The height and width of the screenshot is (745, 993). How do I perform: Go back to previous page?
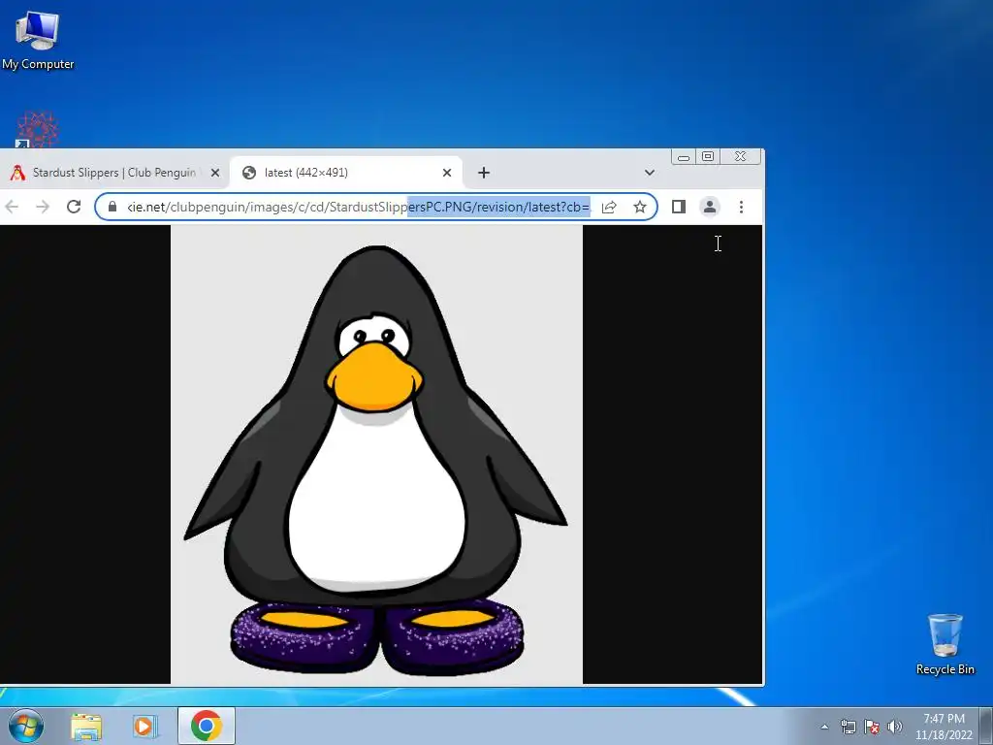coord(12,207)
